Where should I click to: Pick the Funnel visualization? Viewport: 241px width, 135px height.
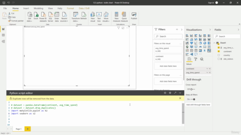(x=192, y=43)
